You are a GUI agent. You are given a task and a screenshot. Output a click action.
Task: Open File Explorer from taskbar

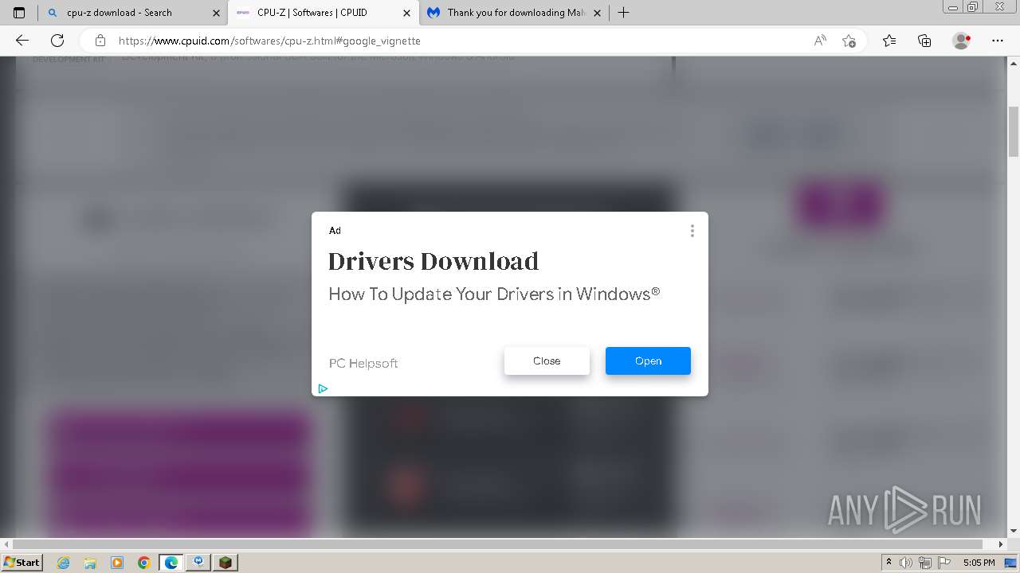pos(90,563)
